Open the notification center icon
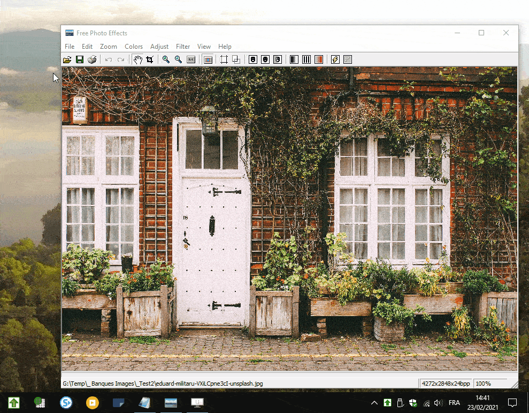 click(x=512, y=402)
